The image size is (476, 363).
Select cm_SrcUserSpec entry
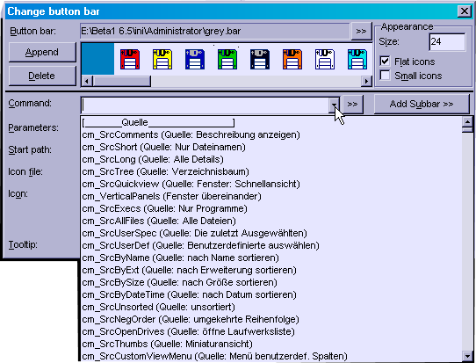pyautogui.click(x=271, y=233)
